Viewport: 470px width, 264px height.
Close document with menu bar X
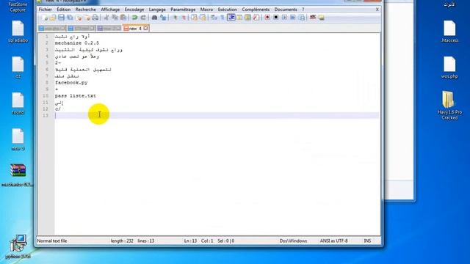coord(377,10)
